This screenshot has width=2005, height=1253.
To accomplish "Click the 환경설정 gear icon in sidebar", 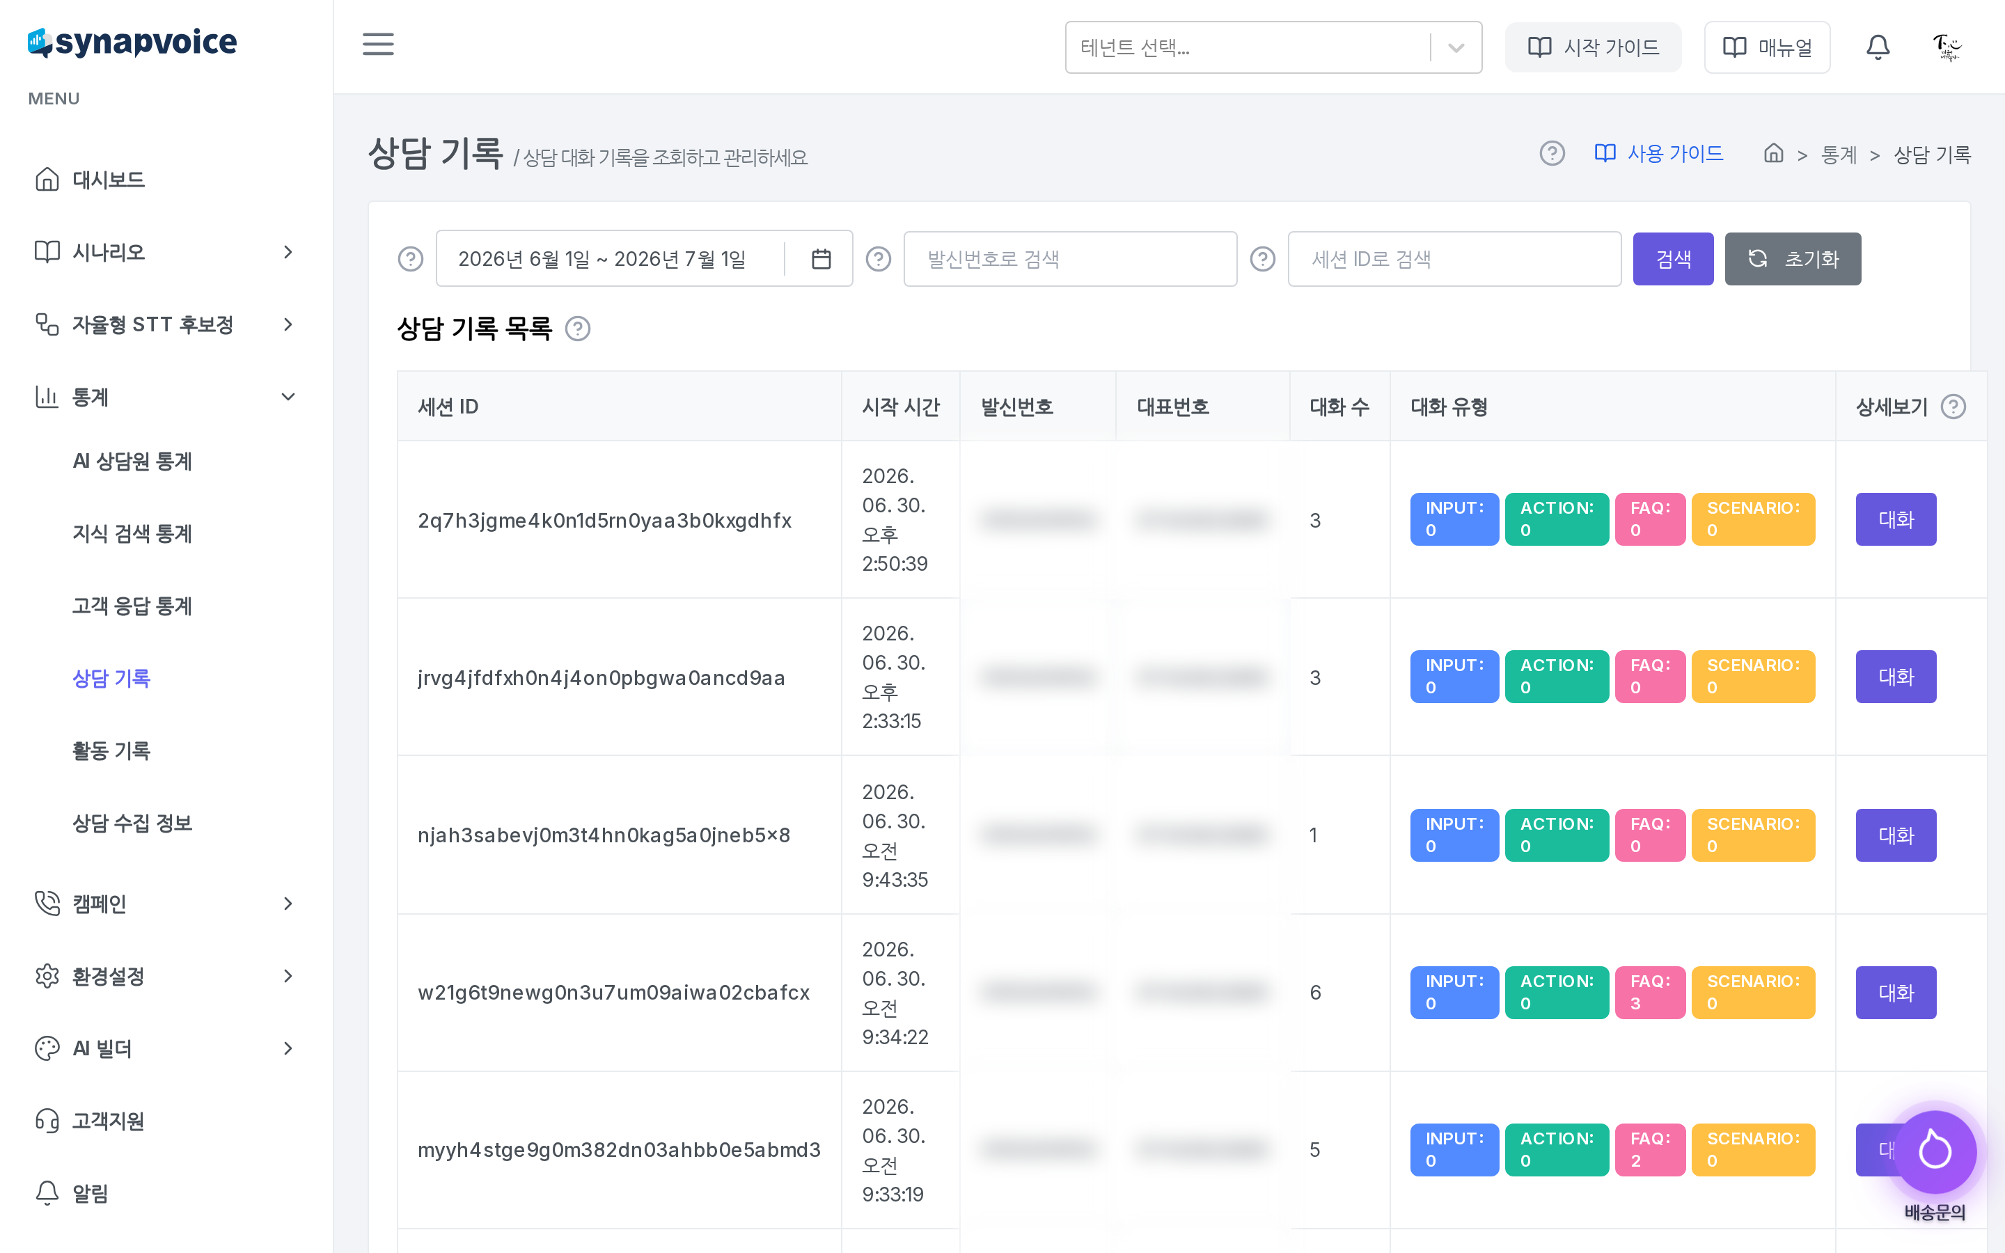I will (x=47, y=976).
